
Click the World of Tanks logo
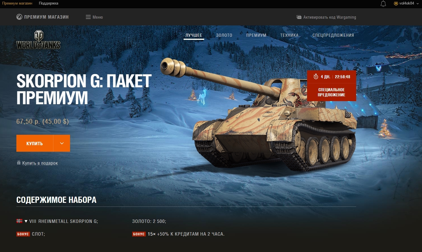point(38,40)
